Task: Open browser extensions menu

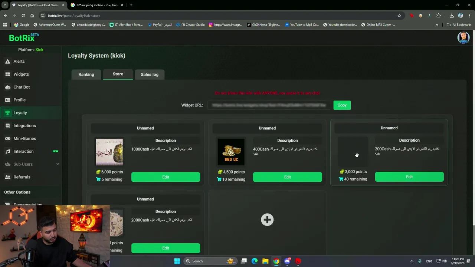Action: point(439,16)
